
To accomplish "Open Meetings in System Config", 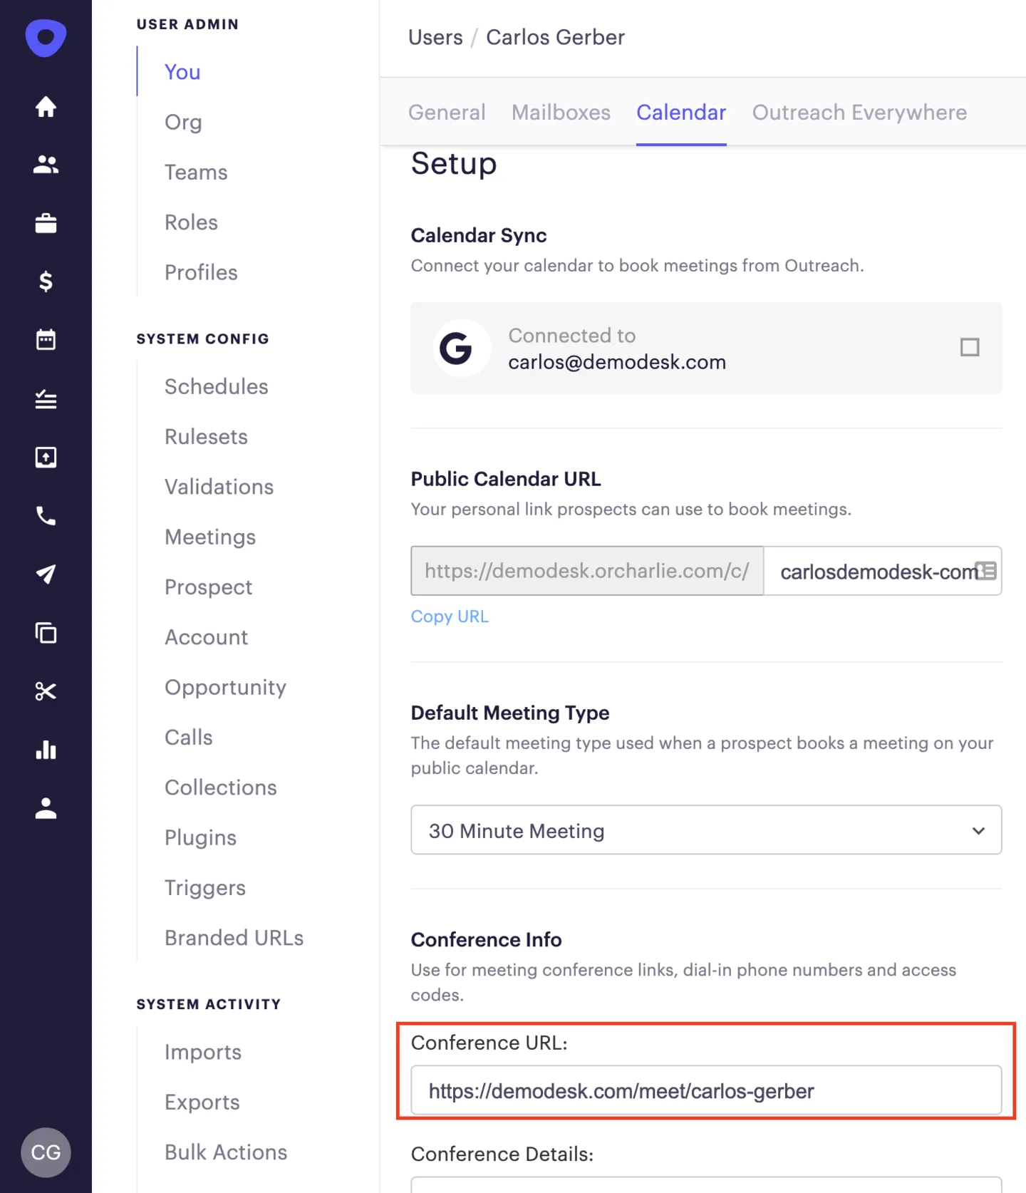I will [210, 537].
